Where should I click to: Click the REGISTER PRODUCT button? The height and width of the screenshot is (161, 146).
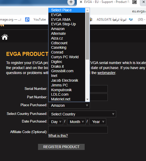coord(61,147)
